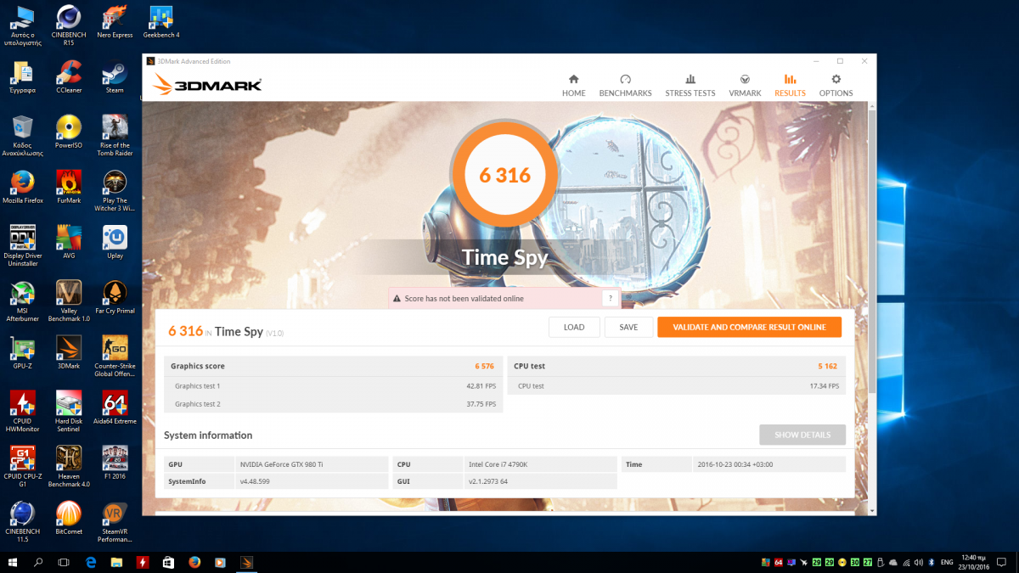Select the AVG desktop icon
This screenshot has height=573, width=1019.
coord(69,243)
